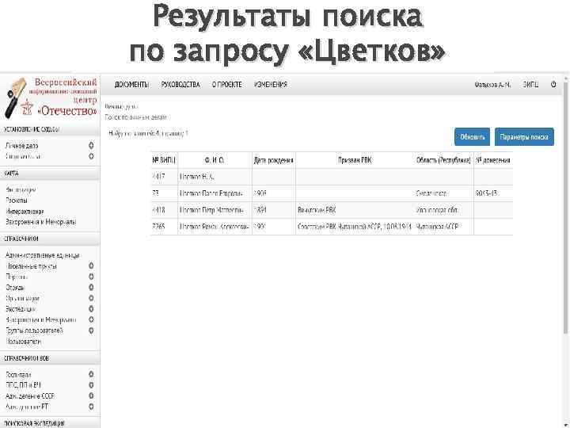Open the Населенные пункты reference
Screen dimensions: 570x428
point(31,266)
